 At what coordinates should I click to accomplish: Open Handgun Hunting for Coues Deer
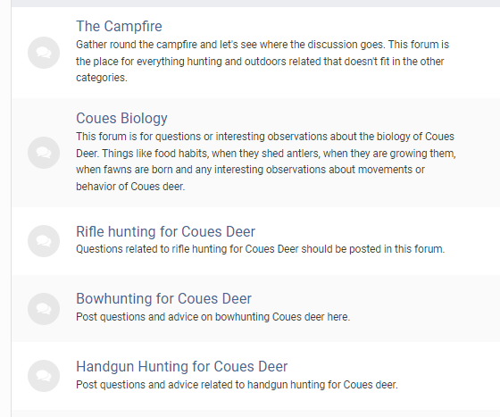[182, 367]
